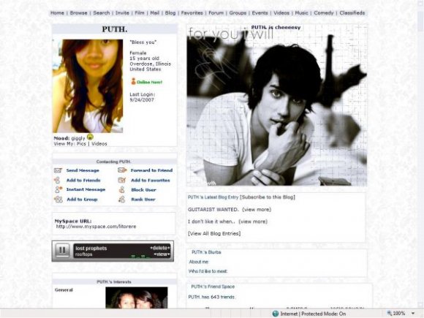Screen dimensions: 424x318
Task: Click the 100% zoom magnifier control
Action: [396, 314]
